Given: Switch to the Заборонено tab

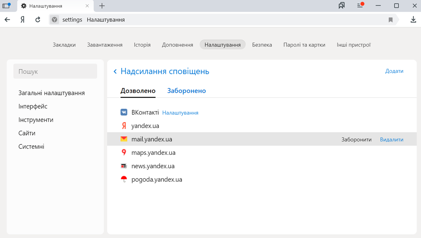Looking at the screenshot, I should pyautogui.click(x=186, y=91).
